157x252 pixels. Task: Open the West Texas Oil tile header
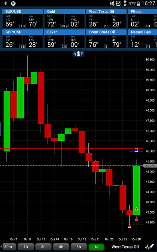click(106, 12)
